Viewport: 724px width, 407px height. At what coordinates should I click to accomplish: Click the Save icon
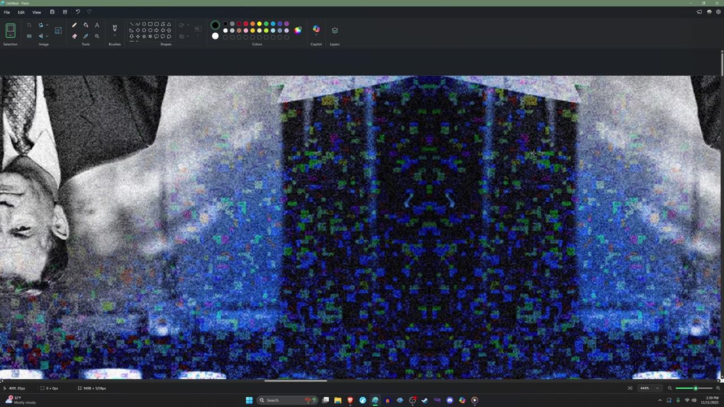tap(52, 12)
